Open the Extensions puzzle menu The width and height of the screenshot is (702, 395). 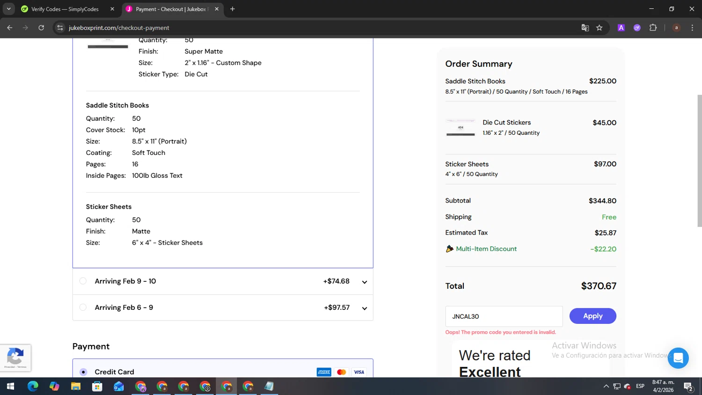(x=653, y=28)
